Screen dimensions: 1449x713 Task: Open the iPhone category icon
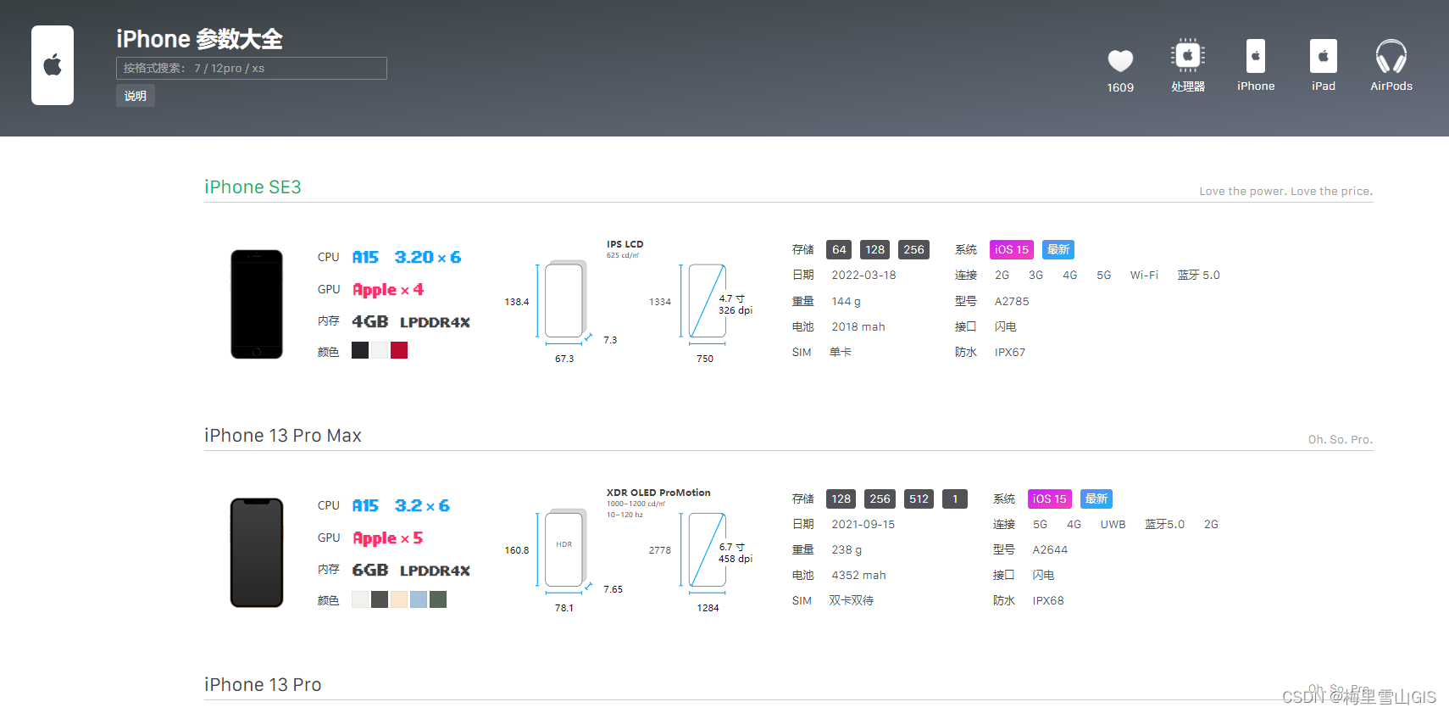click(1256, 57)
